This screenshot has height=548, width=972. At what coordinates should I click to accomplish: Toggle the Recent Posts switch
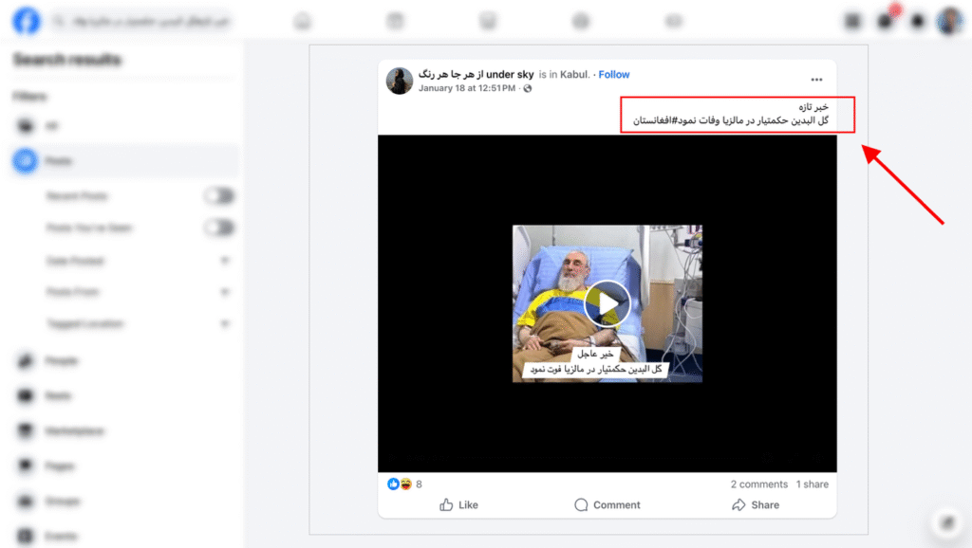pos(219,196)
